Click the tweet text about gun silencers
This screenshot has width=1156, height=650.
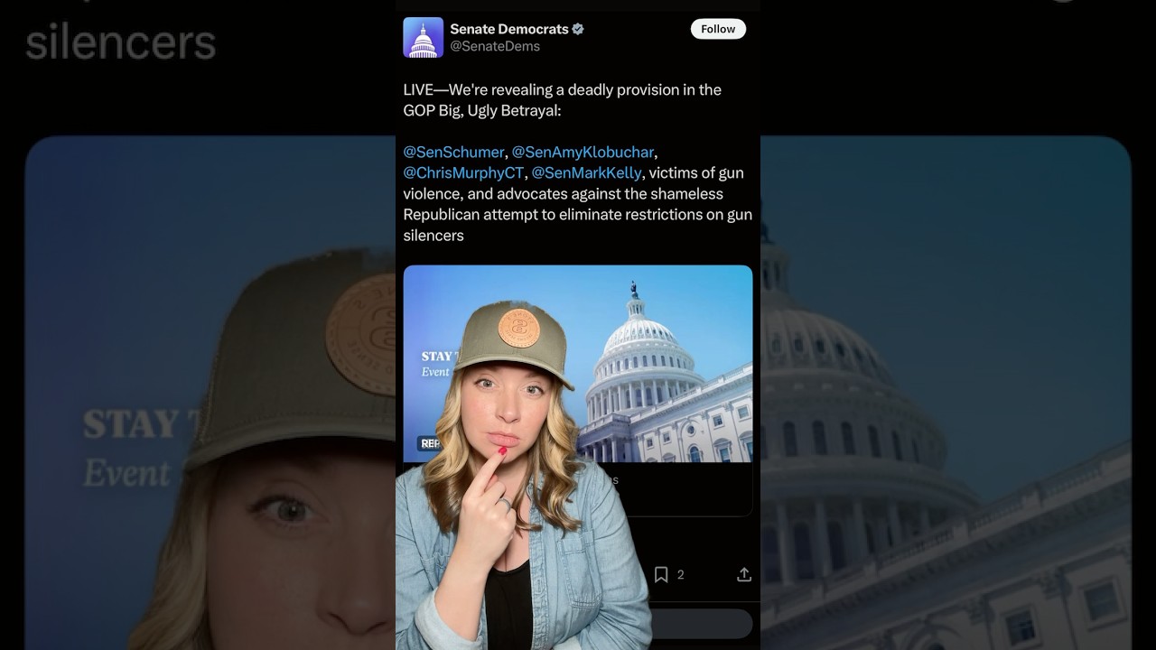tap(578, 162)
